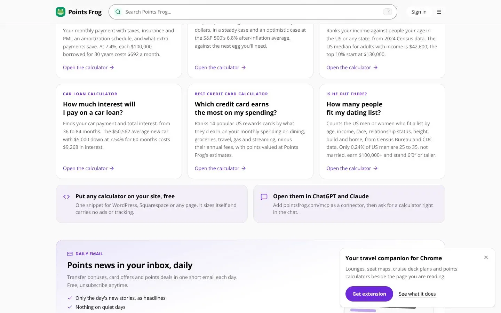Viewport: 501px width, 313px height.
Task: Click the search magnifier icon
Action: coord(118,12)
